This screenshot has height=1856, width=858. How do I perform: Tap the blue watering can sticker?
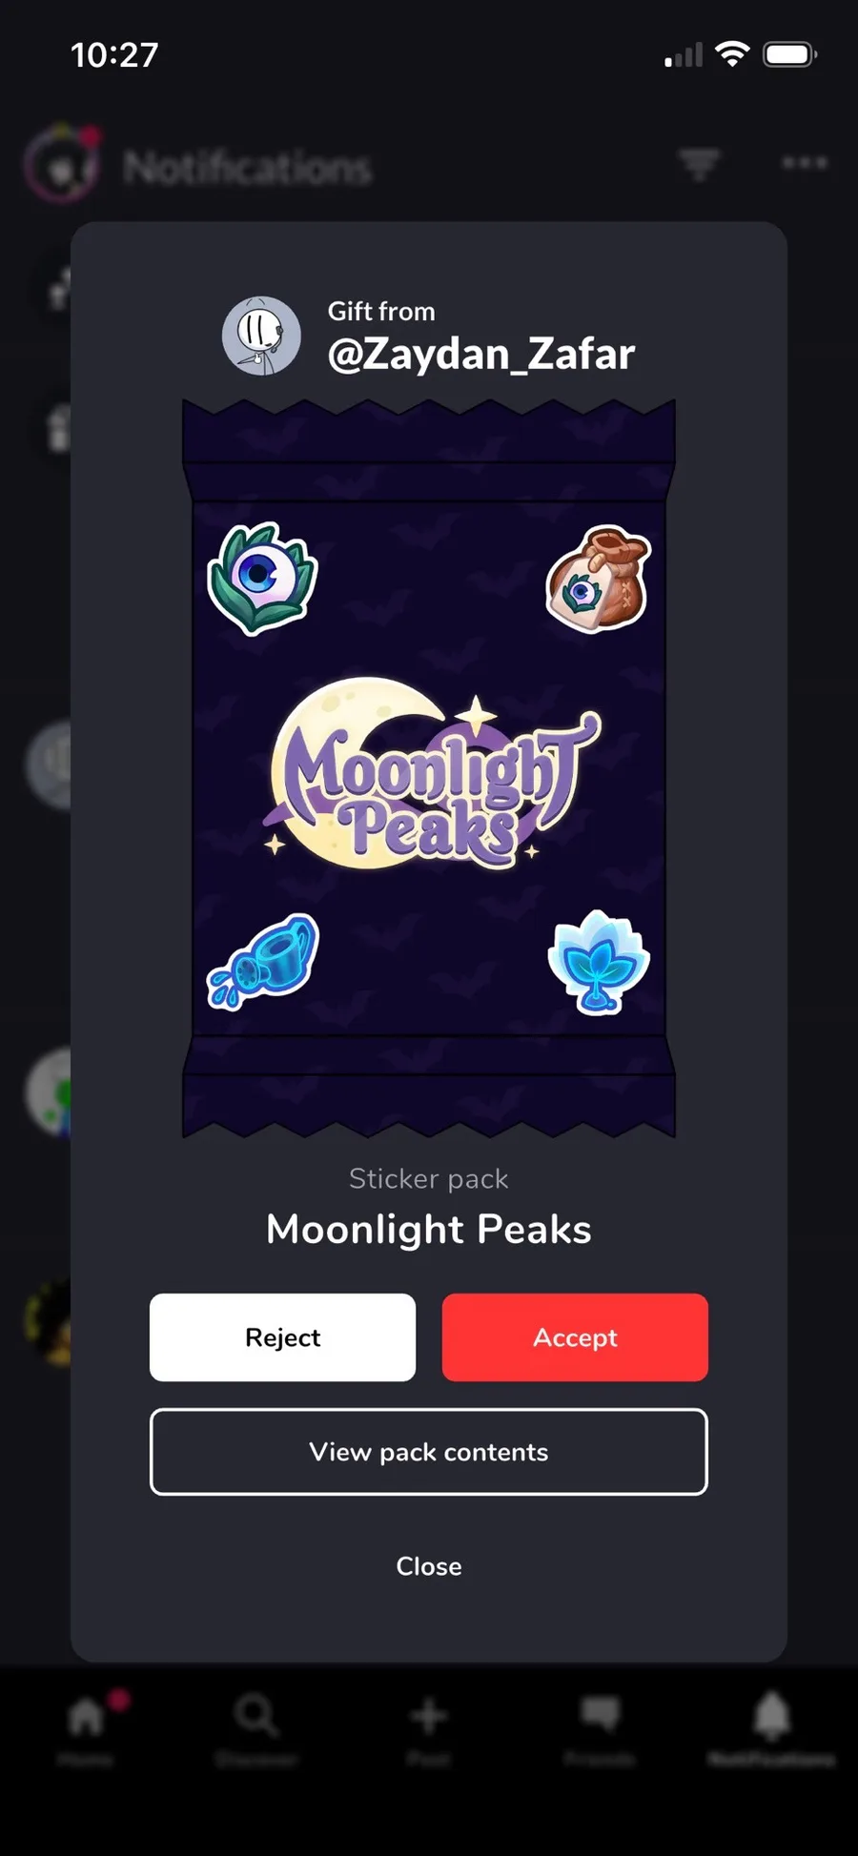[x=263, y=961]
